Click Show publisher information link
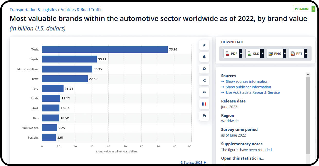Viewport: 319px width, 166px height. coord(248,87)
